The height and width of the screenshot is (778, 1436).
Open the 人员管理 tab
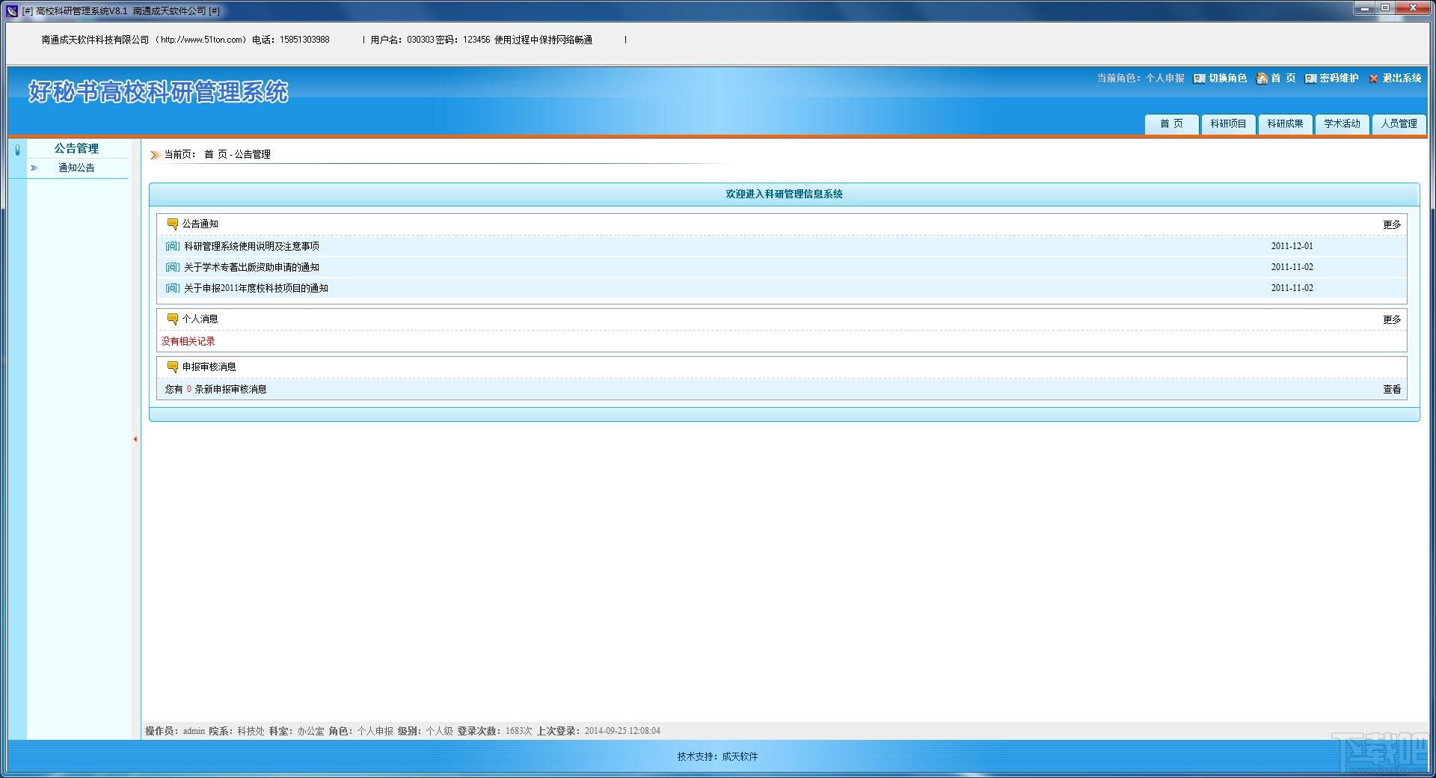(1399, 124)
